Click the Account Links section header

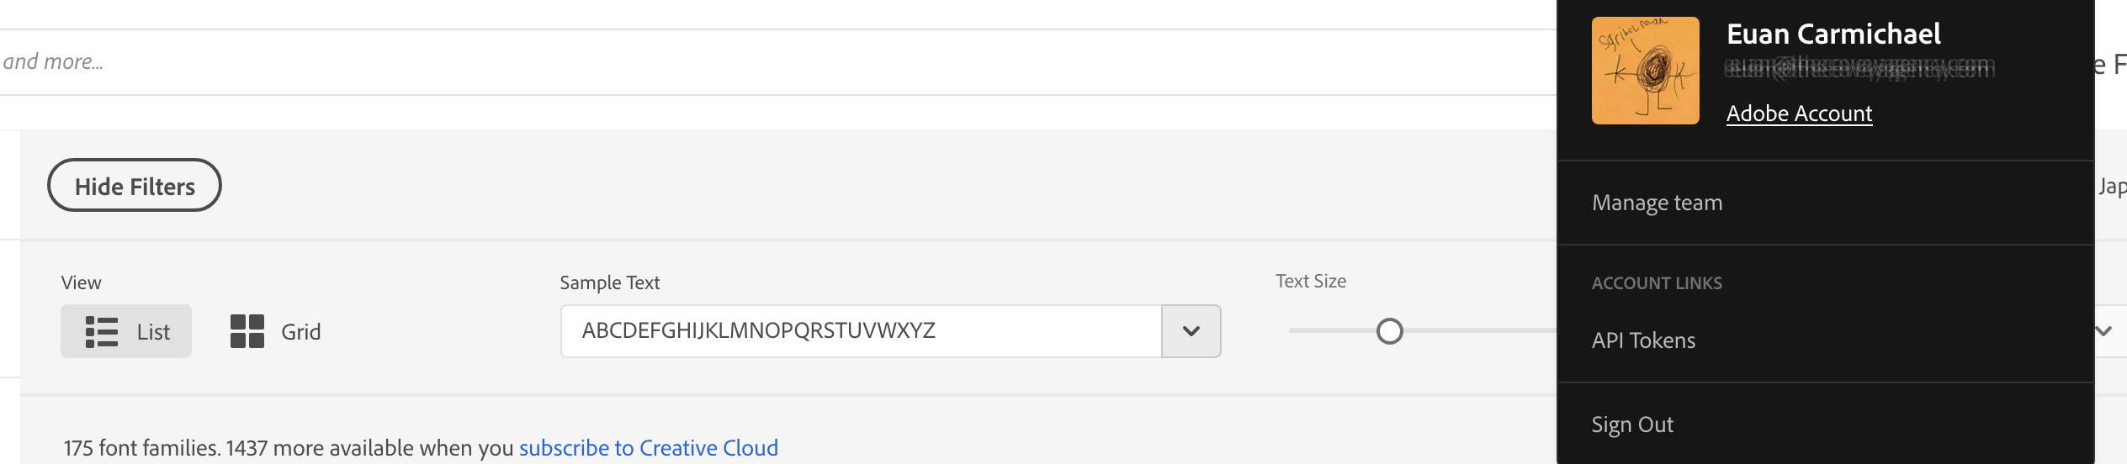[1657, 283]
